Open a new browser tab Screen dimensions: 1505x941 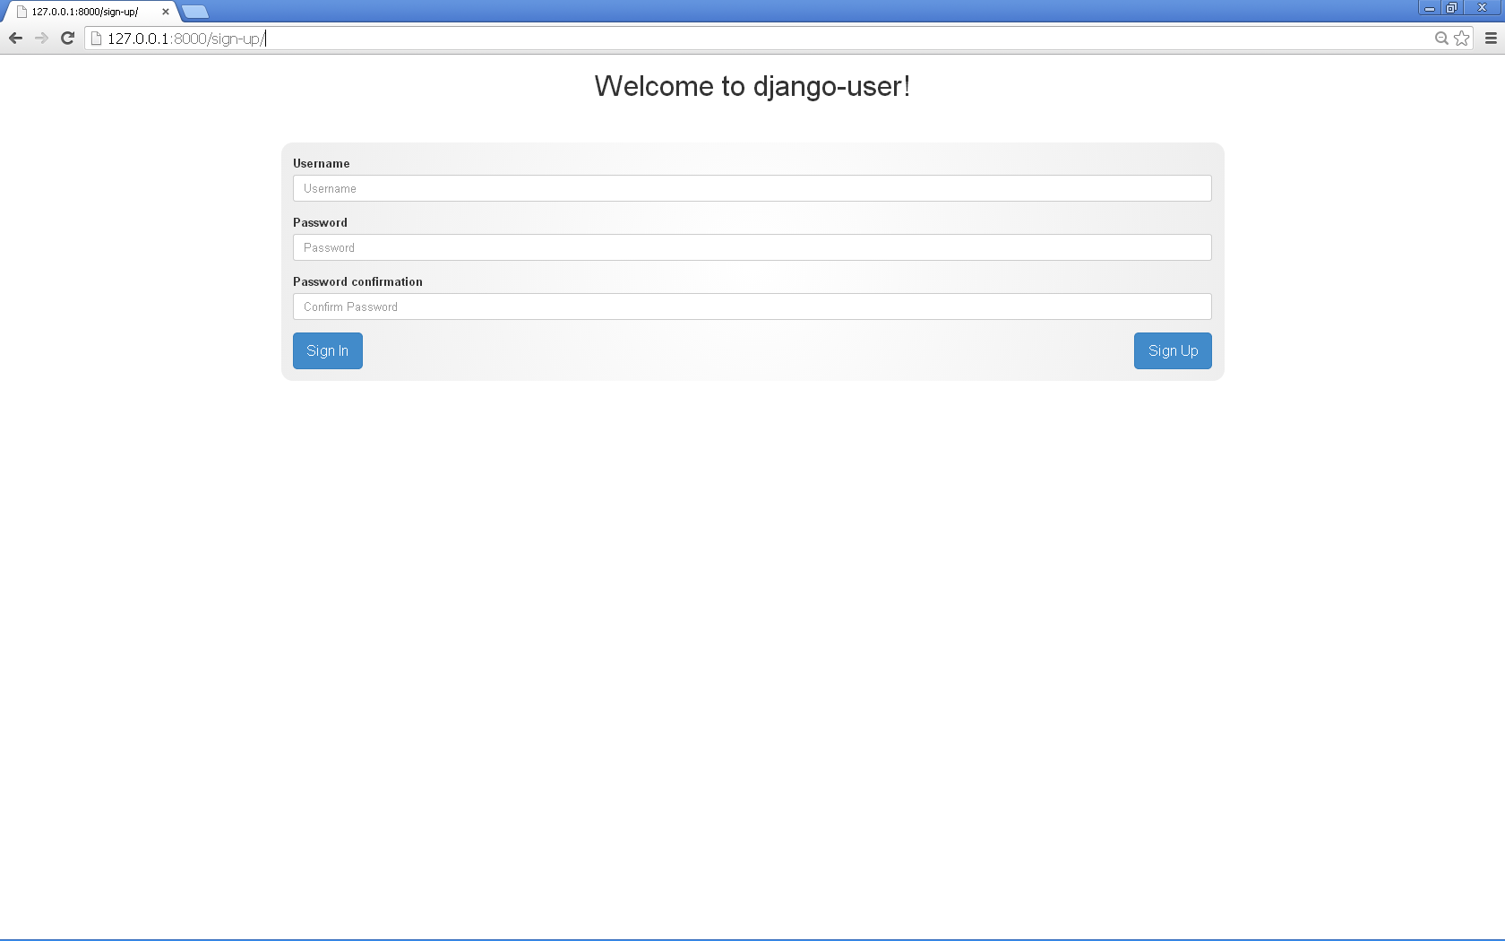(x=195, y=12)
